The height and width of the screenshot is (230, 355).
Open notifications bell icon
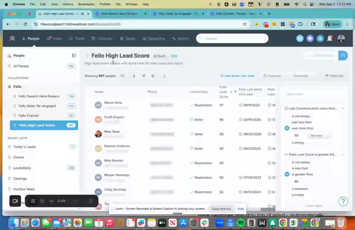pos(330,38)
